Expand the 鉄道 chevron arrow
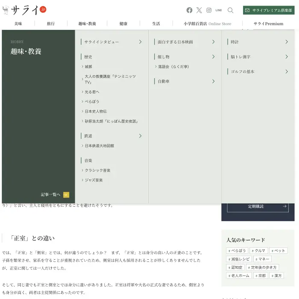This screenshot has width=299, height=299. coord(140,136)
